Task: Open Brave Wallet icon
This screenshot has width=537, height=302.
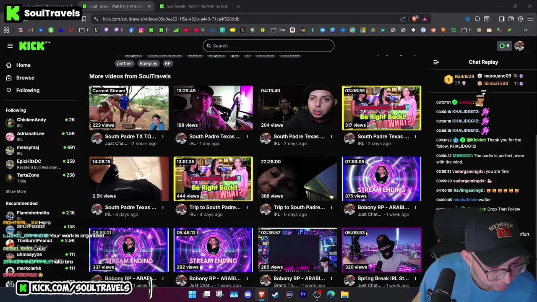Action: coord(511,19)
